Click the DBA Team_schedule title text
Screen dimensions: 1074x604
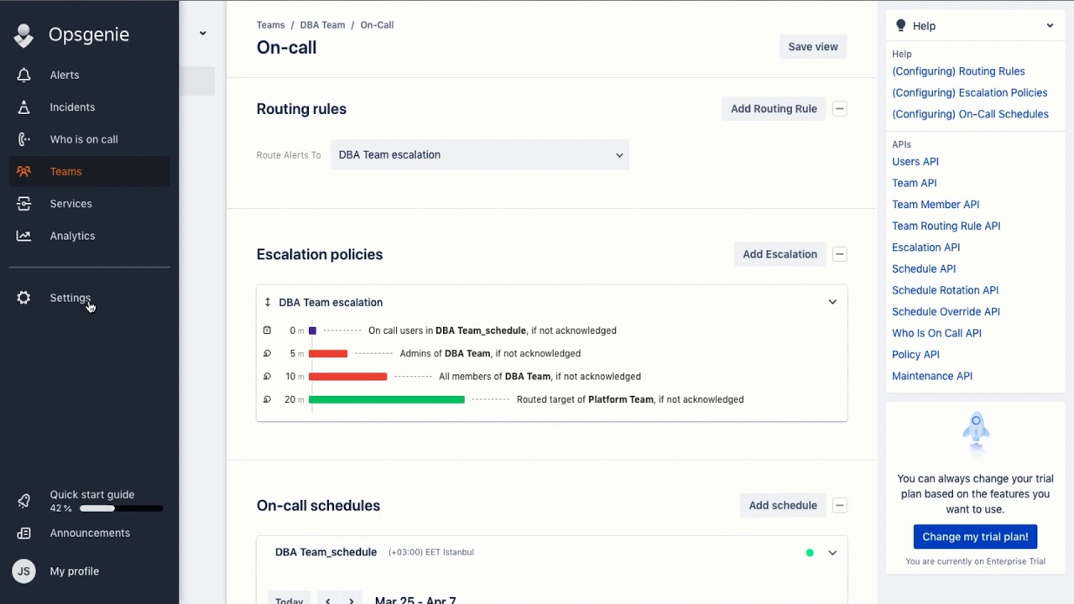(x=326, y=552)
